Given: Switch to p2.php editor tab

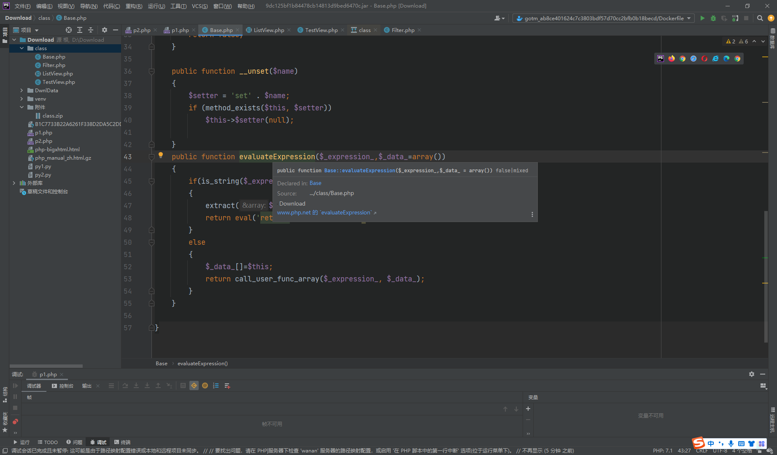Looking at the screenshot, I should [141, 30].
